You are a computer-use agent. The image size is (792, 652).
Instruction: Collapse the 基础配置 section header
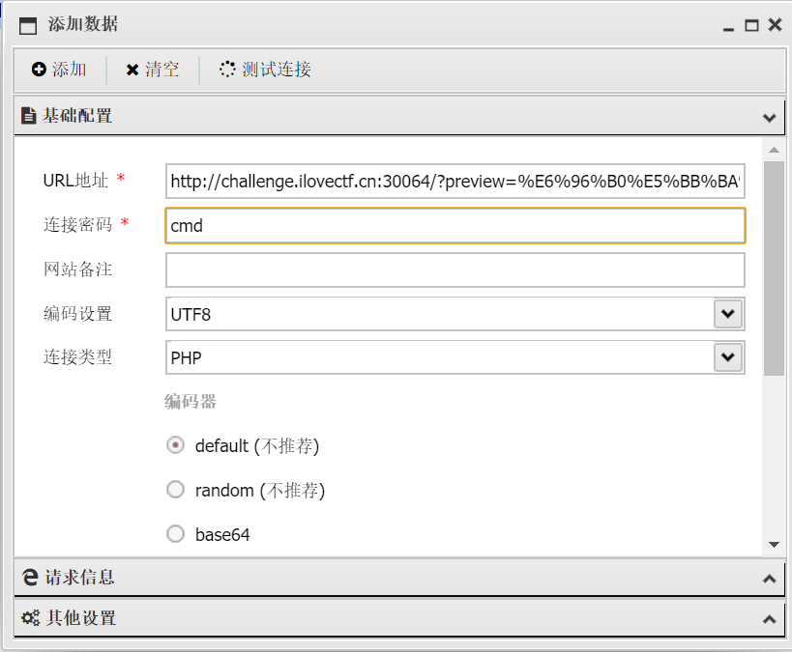(399, 116)
